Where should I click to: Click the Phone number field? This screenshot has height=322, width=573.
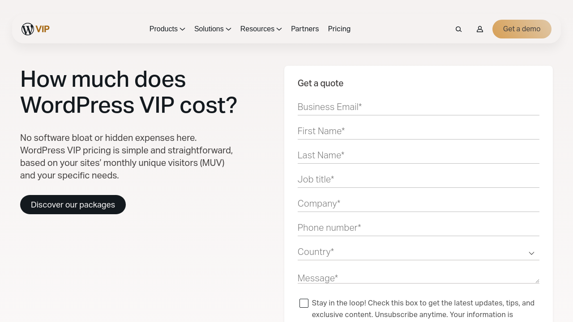pyautogui.click(x=418, y=228)
